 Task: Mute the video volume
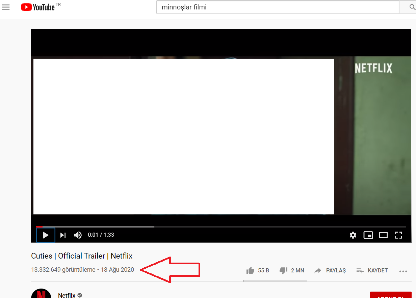pyautogui.click(x=78, y=235)
